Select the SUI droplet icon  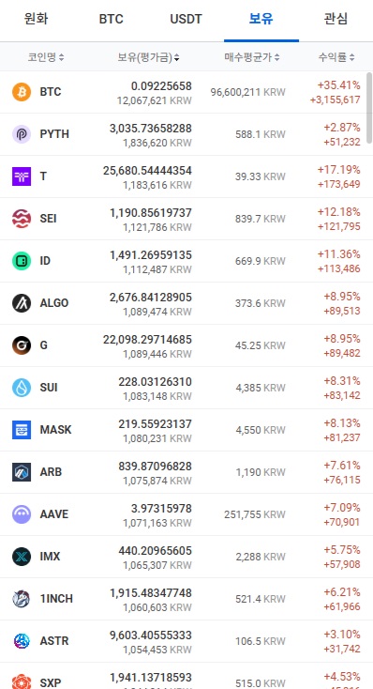coord(22,388)
